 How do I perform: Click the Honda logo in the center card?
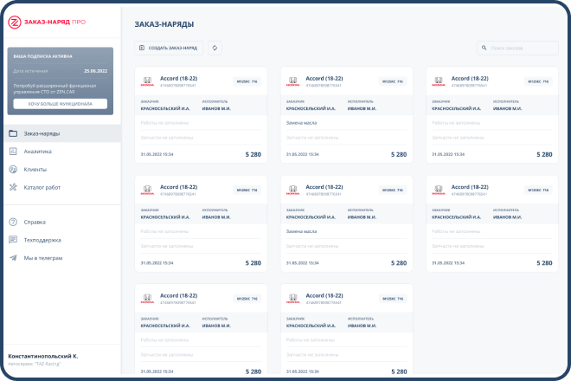click(x=292, y=190)
